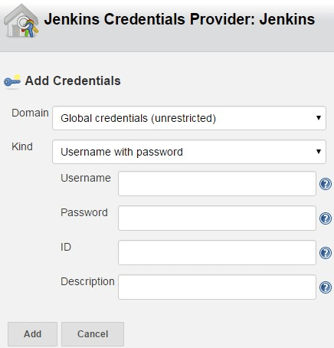
Task: Click the Password field label
Action: pyautogui.click(x=84, y=212)
